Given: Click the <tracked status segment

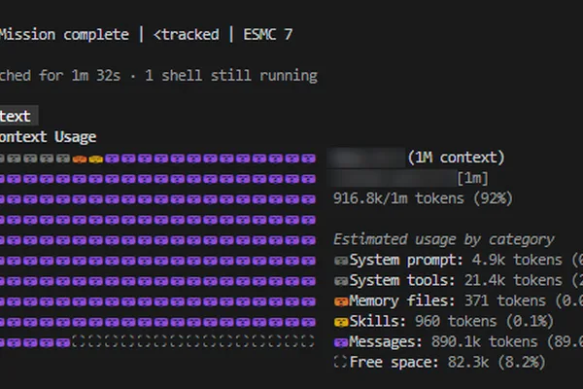Looking at the screenshot, I should (187, 35).
